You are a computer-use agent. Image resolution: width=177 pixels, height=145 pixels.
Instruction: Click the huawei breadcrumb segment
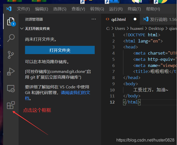coord(137,29)
